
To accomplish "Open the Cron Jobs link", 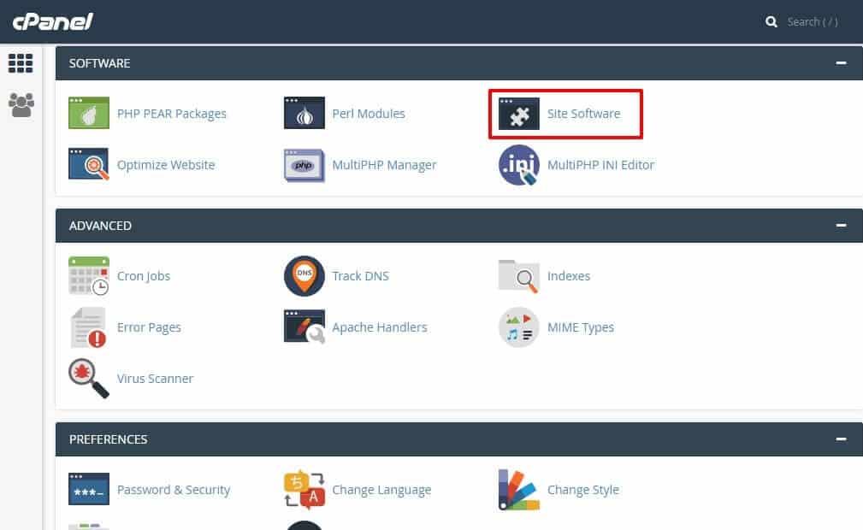I will click(x=144, y=276).
